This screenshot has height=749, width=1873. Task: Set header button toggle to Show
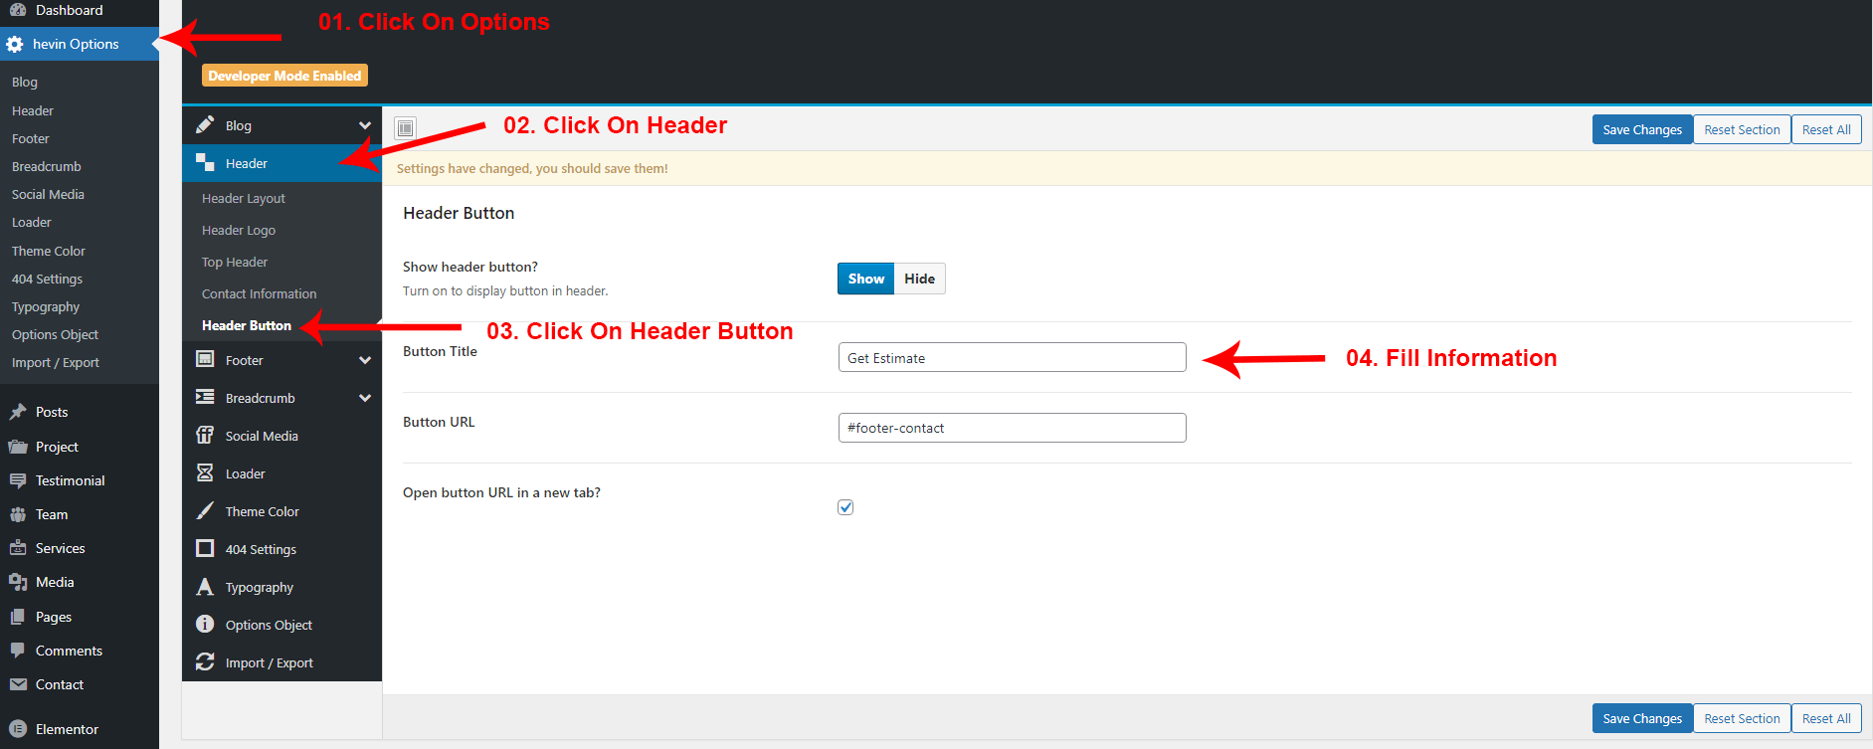pyautogui.click(x=865, y=279)
